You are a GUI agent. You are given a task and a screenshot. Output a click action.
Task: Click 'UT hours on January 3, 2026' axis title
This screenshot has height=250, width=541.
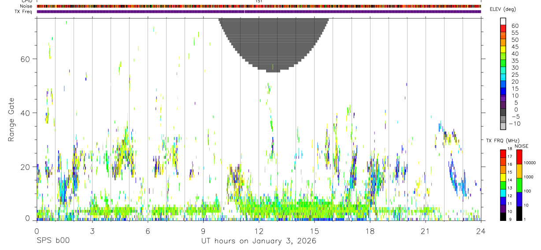(x=259, y=242)
